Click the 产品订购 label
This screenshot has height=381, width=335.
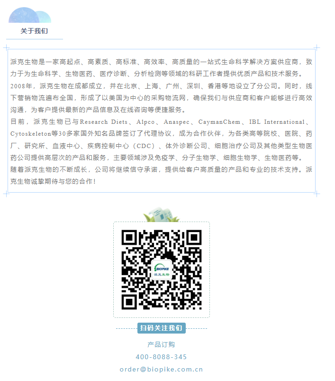[161, 344]
